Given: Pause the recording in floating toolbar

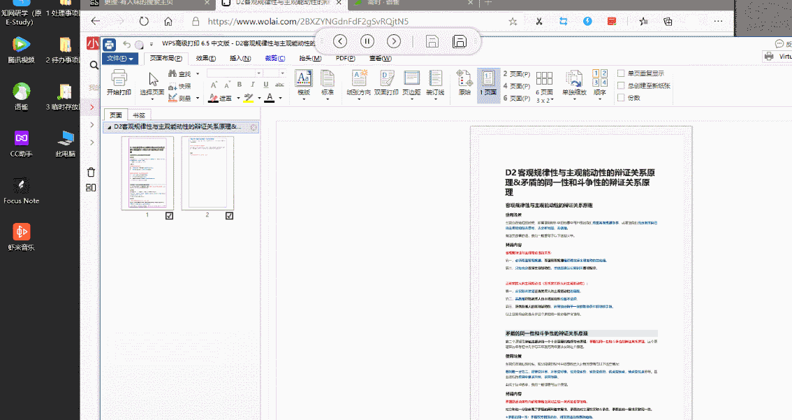Looking at the screenshot, I should (367, 41).
